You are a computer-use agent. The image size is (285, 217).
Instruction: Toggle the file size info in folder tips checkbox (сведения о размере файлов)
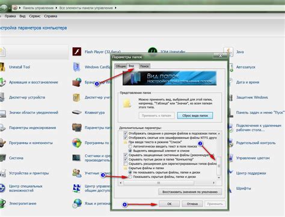tap(126, 133)
